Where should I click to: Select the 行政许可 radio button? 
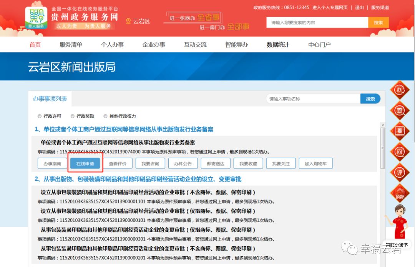pos(40,116)
